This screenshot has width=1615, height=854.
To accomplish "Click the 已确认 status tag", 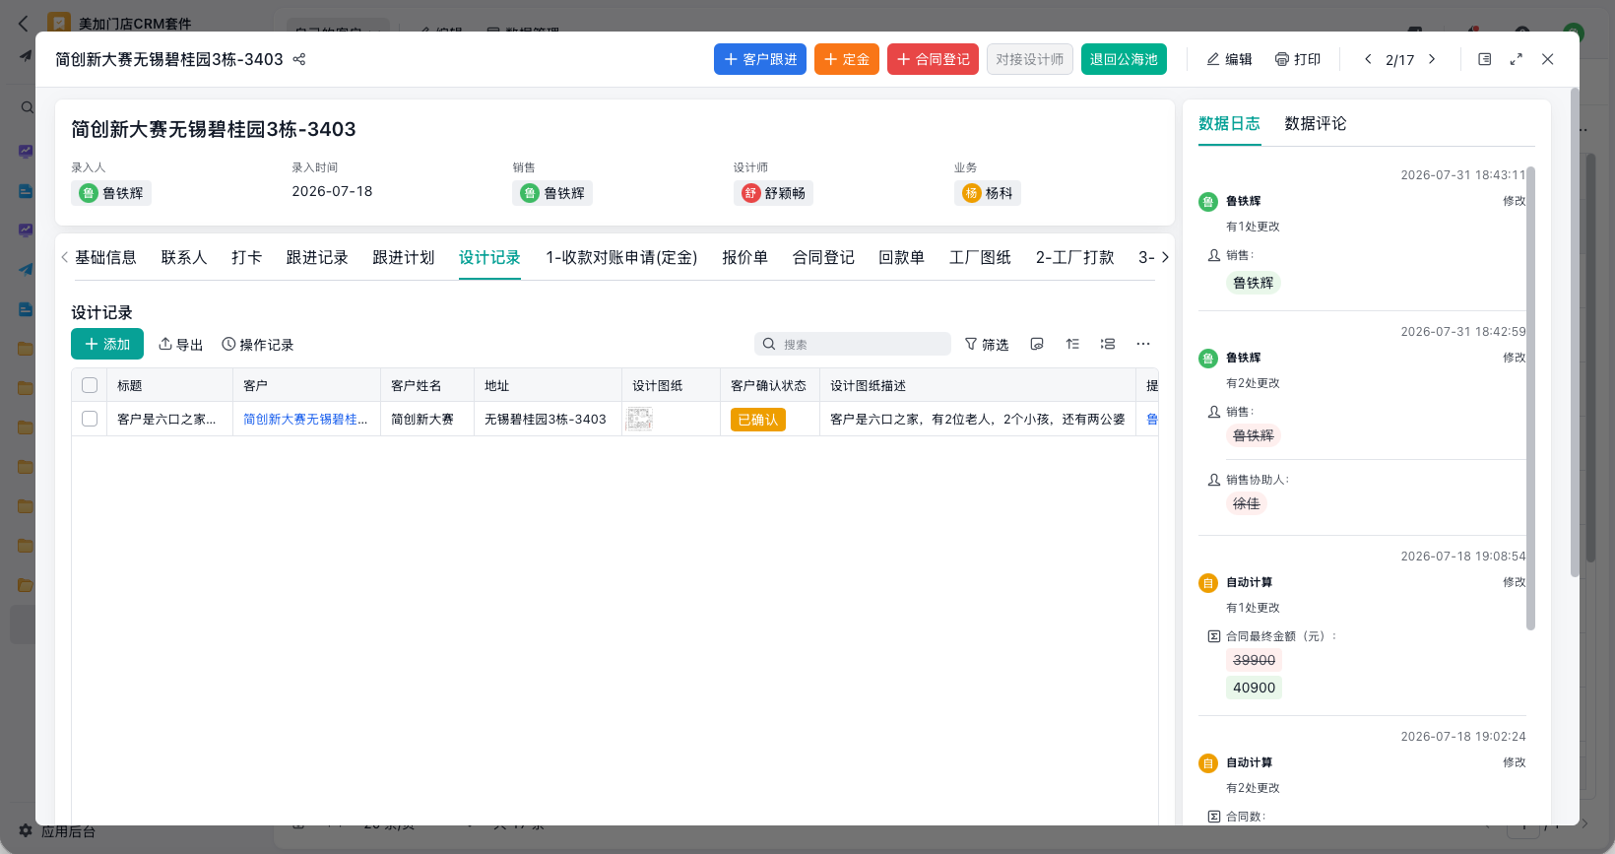I will (x=758, y=420).
